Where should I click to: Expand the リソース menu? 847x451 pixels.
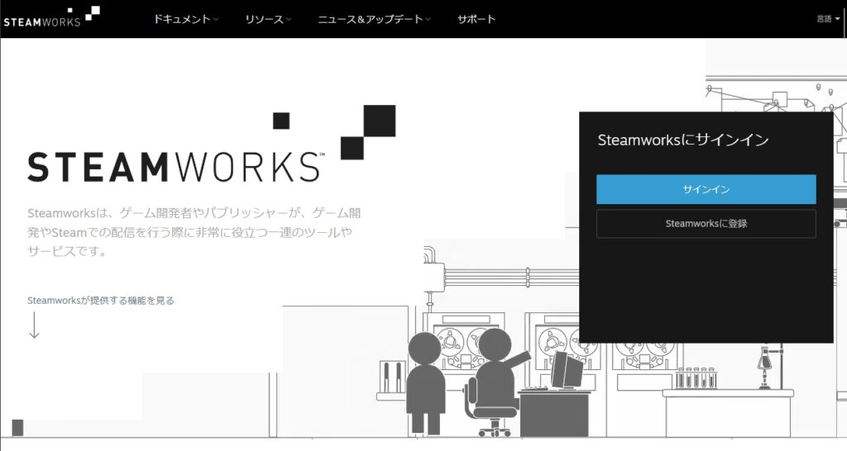(x=267, y=20)
